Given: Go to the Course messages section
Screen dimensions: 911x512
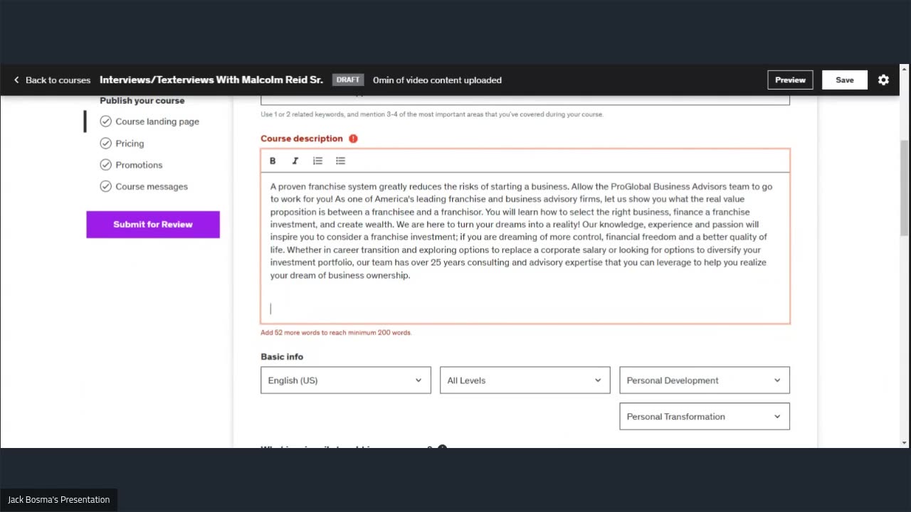Looking at the screenshot, I should click(x=152, y=186).
